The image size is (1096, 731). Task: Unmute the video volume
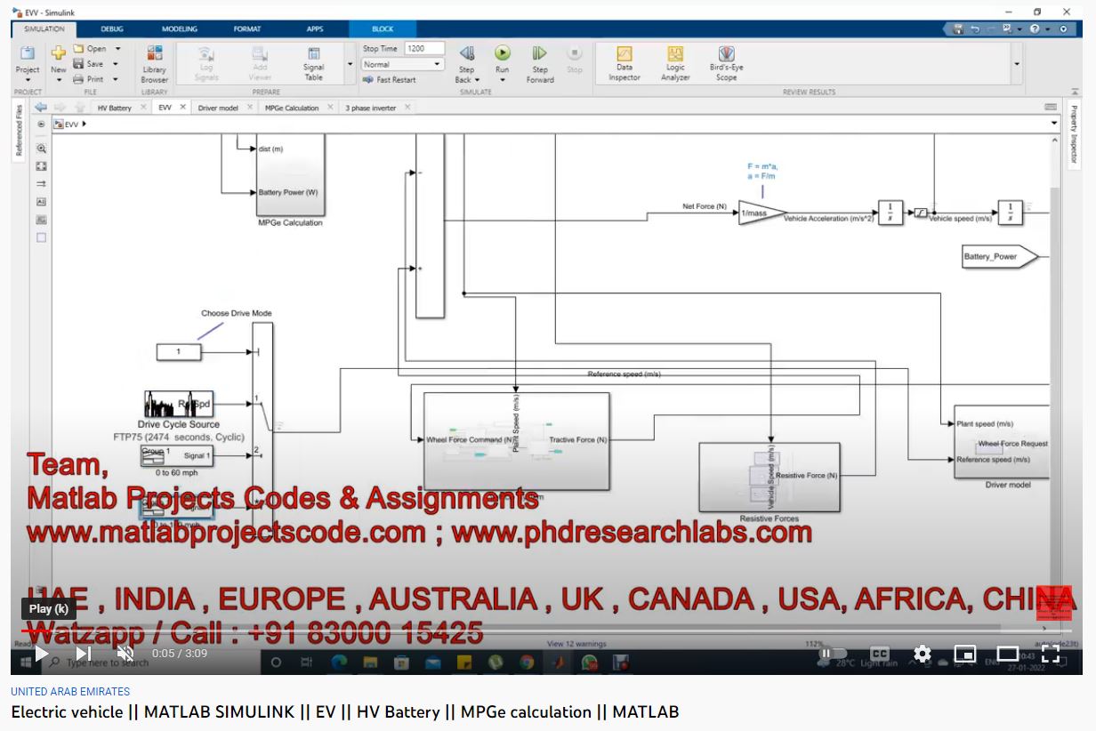tap(125, 655)
